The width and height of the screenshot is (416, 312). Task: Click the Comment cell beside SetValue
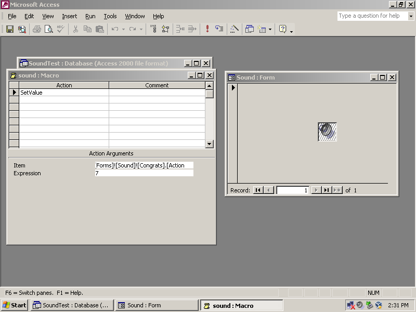pos(157,93)
